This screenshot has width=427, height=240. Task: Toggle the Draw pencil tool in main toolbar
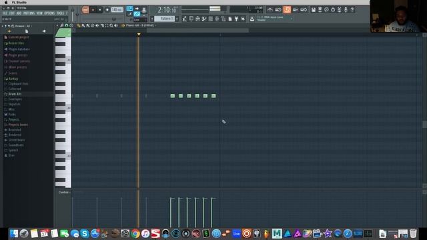pyautogui.click(x=130, y=14)
